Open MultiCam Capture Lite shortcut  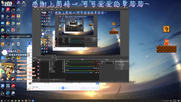point(13,87)
